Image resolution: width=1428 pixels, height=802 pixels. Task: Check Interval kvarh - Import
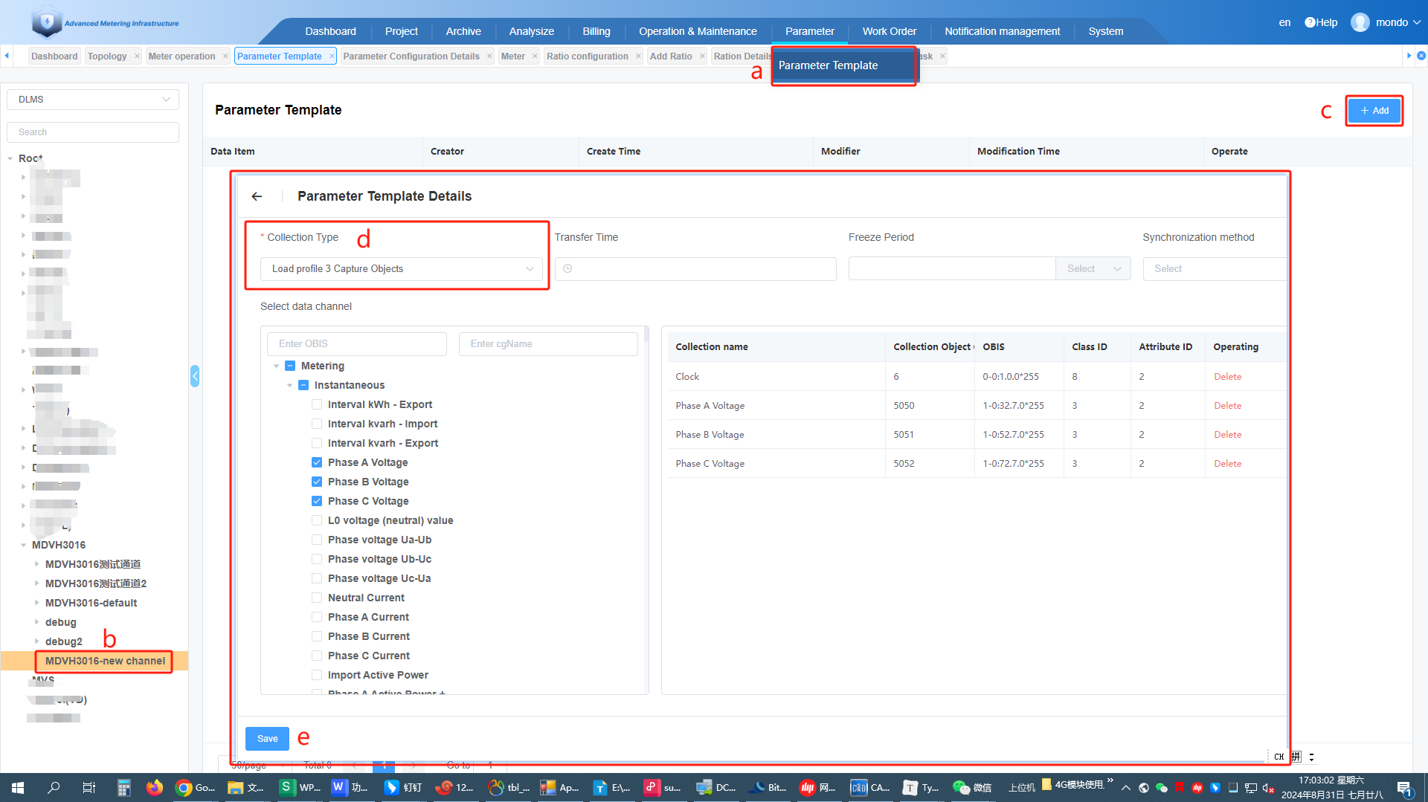point(317,424)
